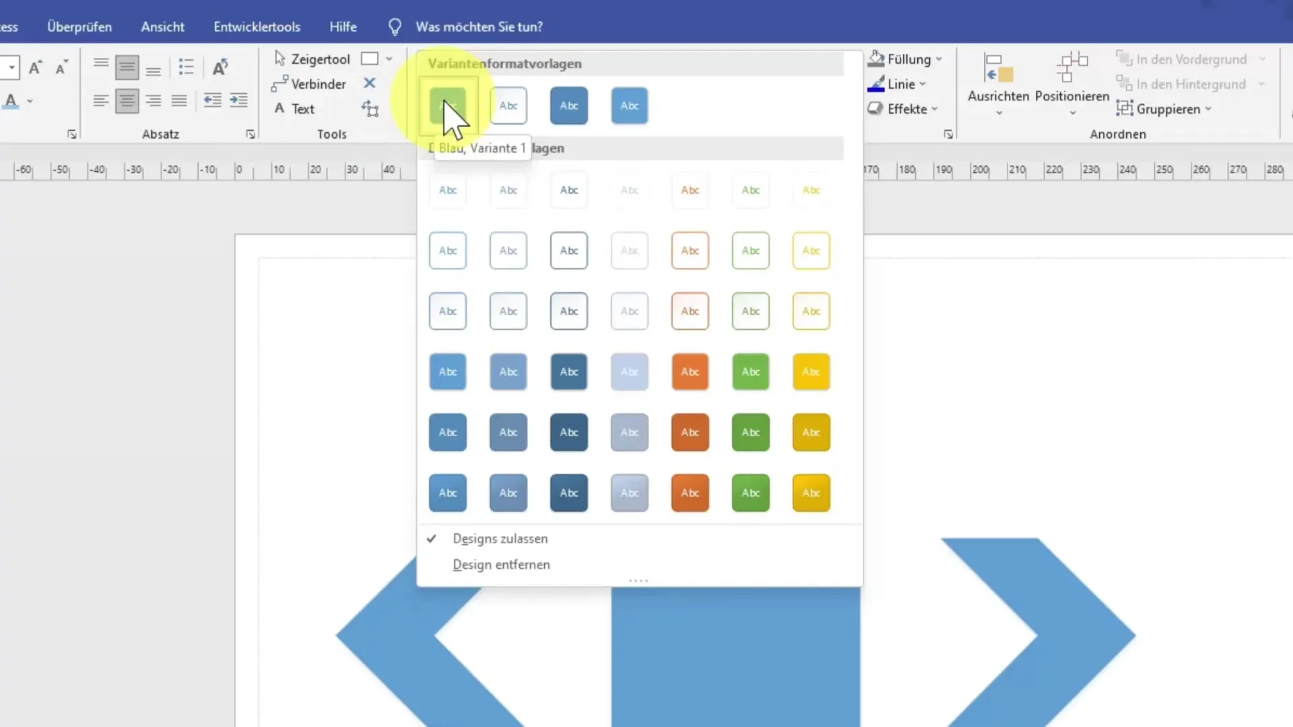This screenshot has height=727, width=1293.
Task: Switch to the Überprüfen tab
Action: tap(79, 27)
